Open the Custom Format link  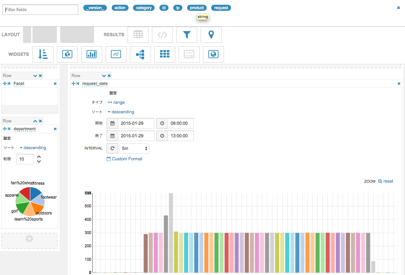(x=125, y=159)
